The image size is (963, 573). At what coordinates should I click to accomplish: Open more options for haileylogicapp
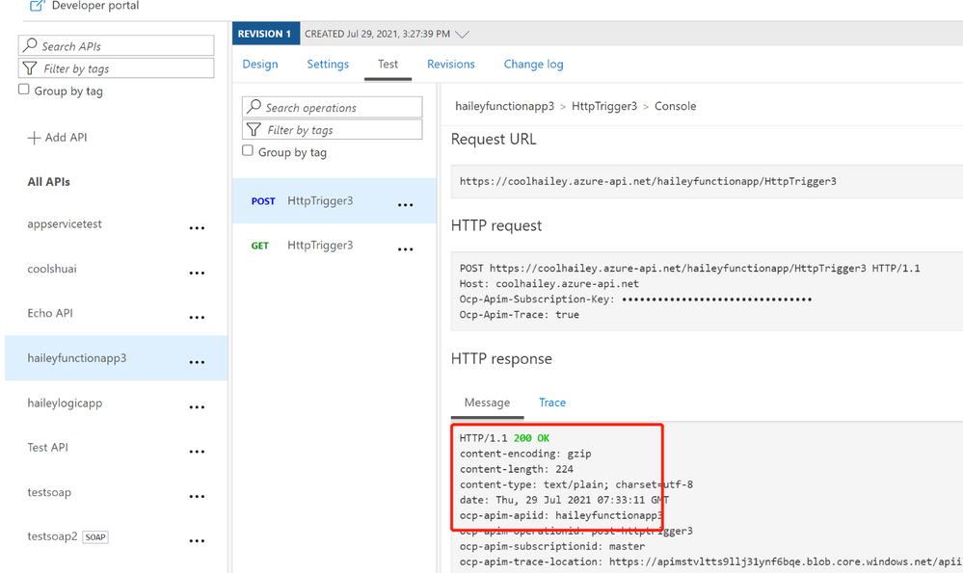coord(197,406)
